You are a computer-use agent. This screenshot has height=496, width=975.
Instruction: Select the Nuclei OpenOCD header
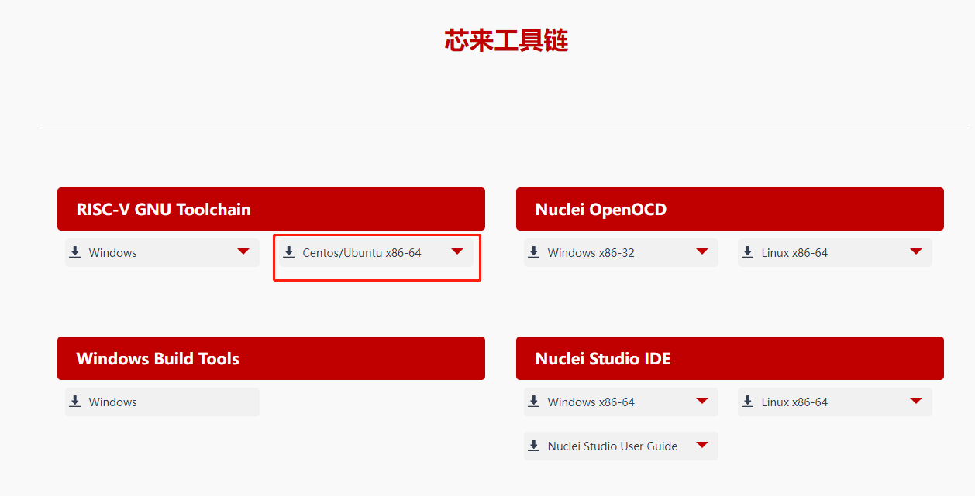730,209
